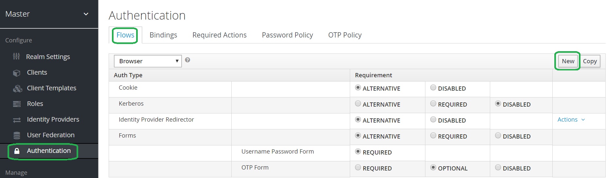Click the Copy flow button
The width and height of the screenshot is (607, 178).
tap(590, 61)
